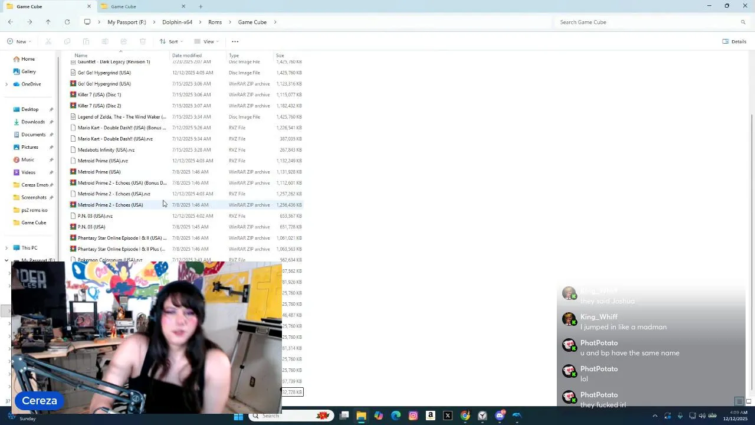This screenshot has width=755, height=425.
Task: Open Task View on the taskbar
Action: 344,416
